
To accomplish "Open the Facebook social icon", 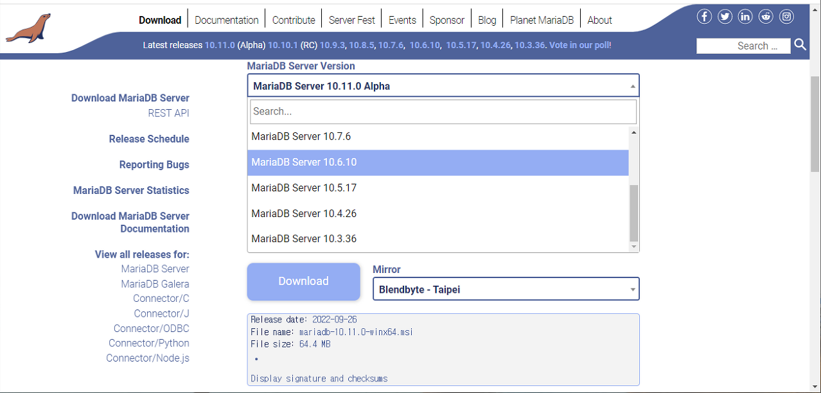I will coord(705,17).
